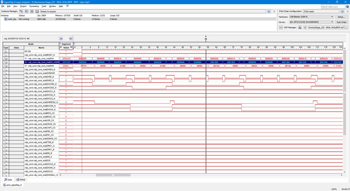Viewport: 350px width, 191px height.
Task: Click the SOF file browse ... button
Action: coord(346,27)
